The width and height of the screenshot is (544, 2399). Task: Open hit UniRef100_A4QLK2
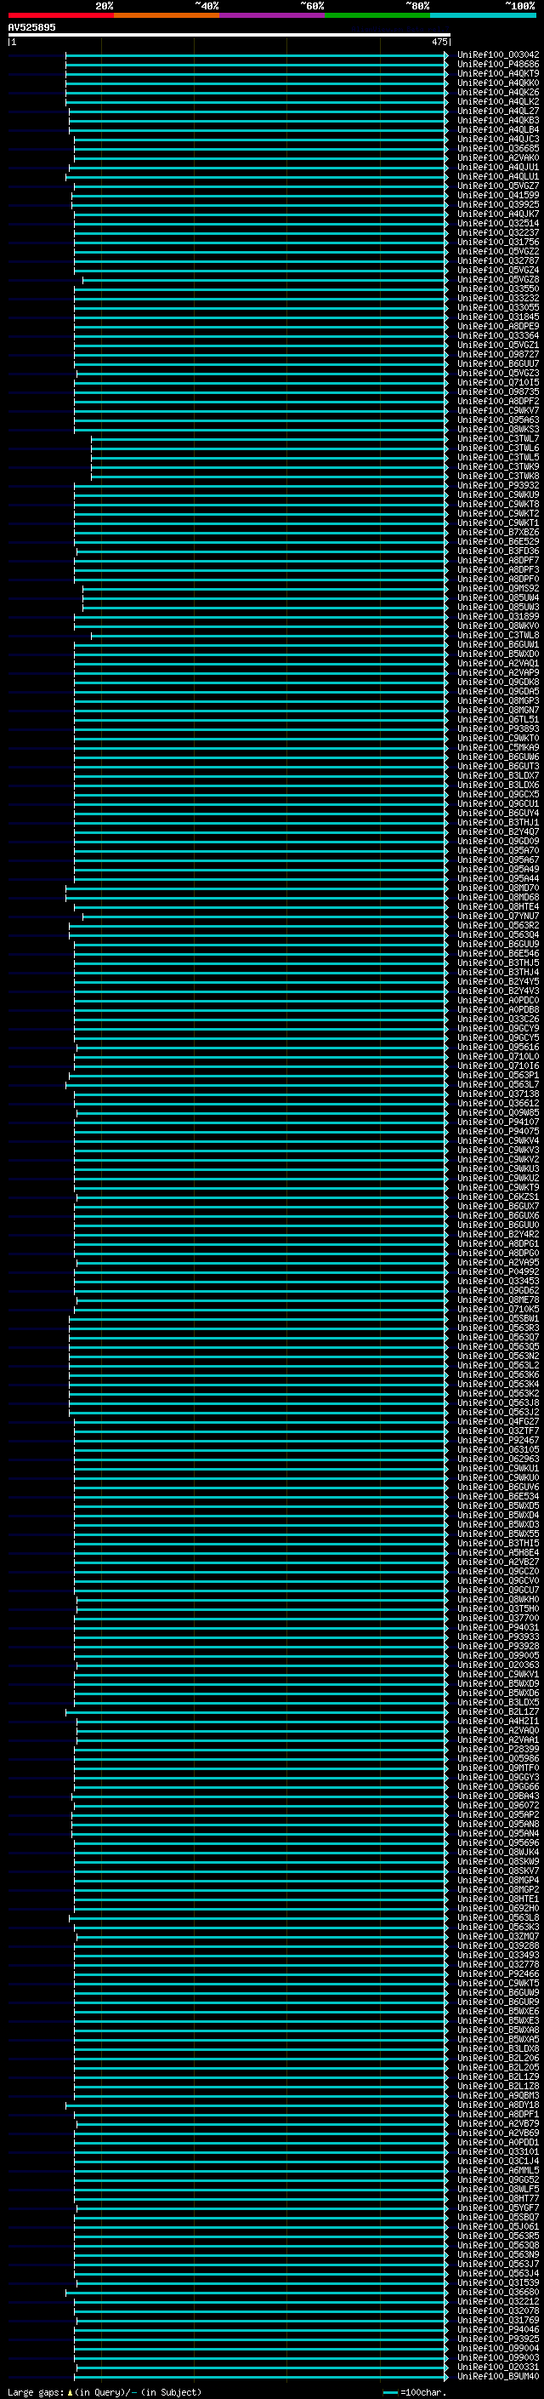[498, 101]
